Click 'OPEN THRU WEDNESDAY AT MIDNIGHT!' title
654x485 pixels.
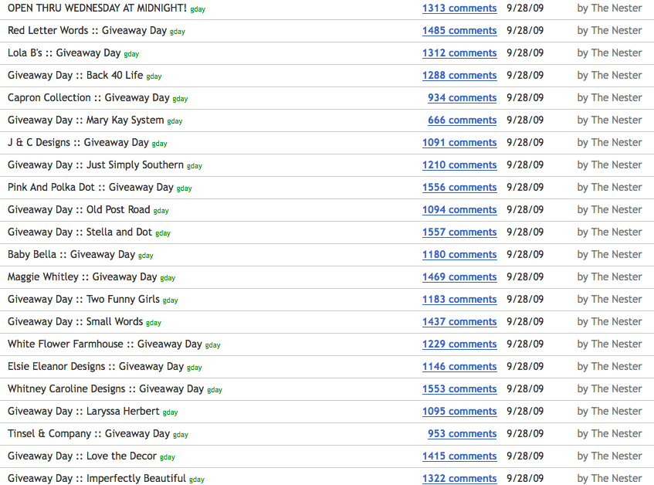97,8
